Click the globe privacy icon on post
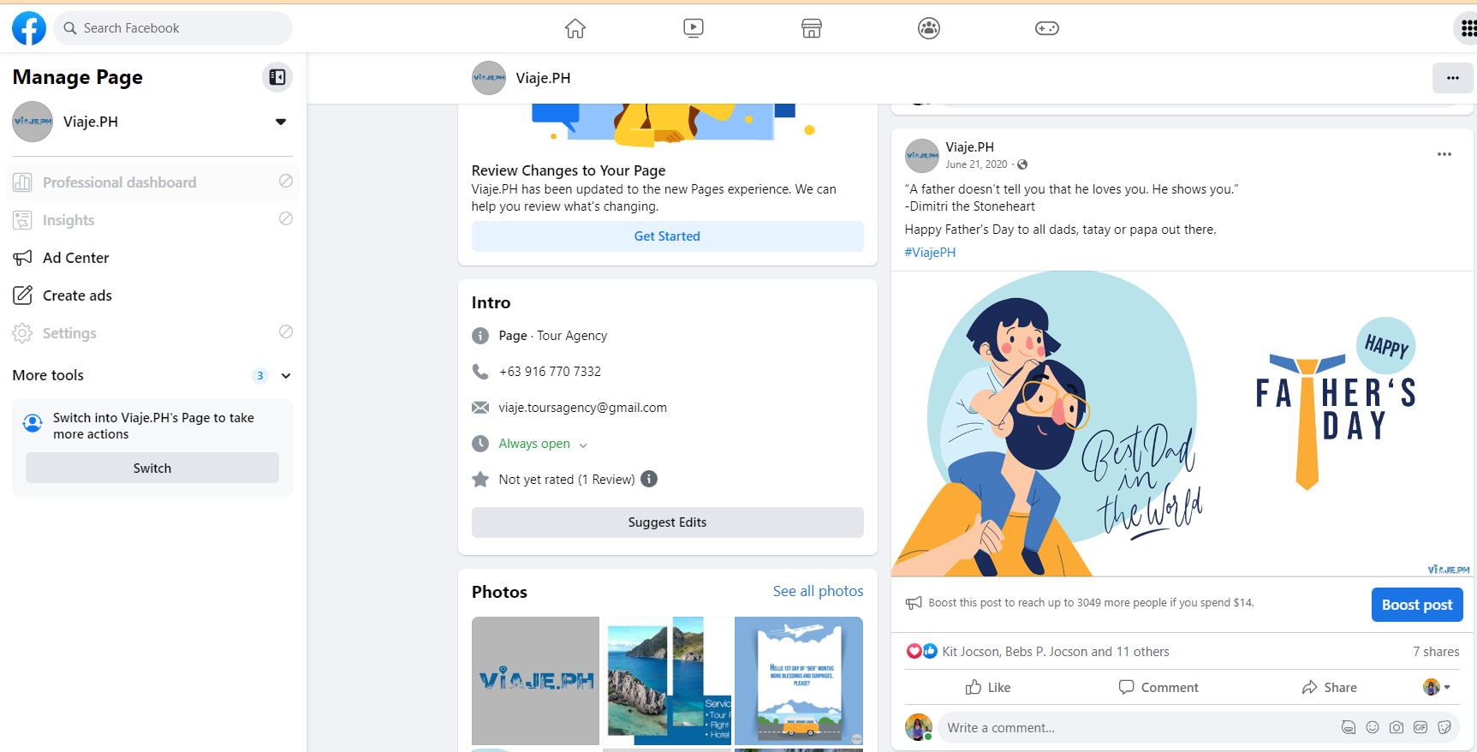The image size is (1477, 752). click(x=1022, y=164)
